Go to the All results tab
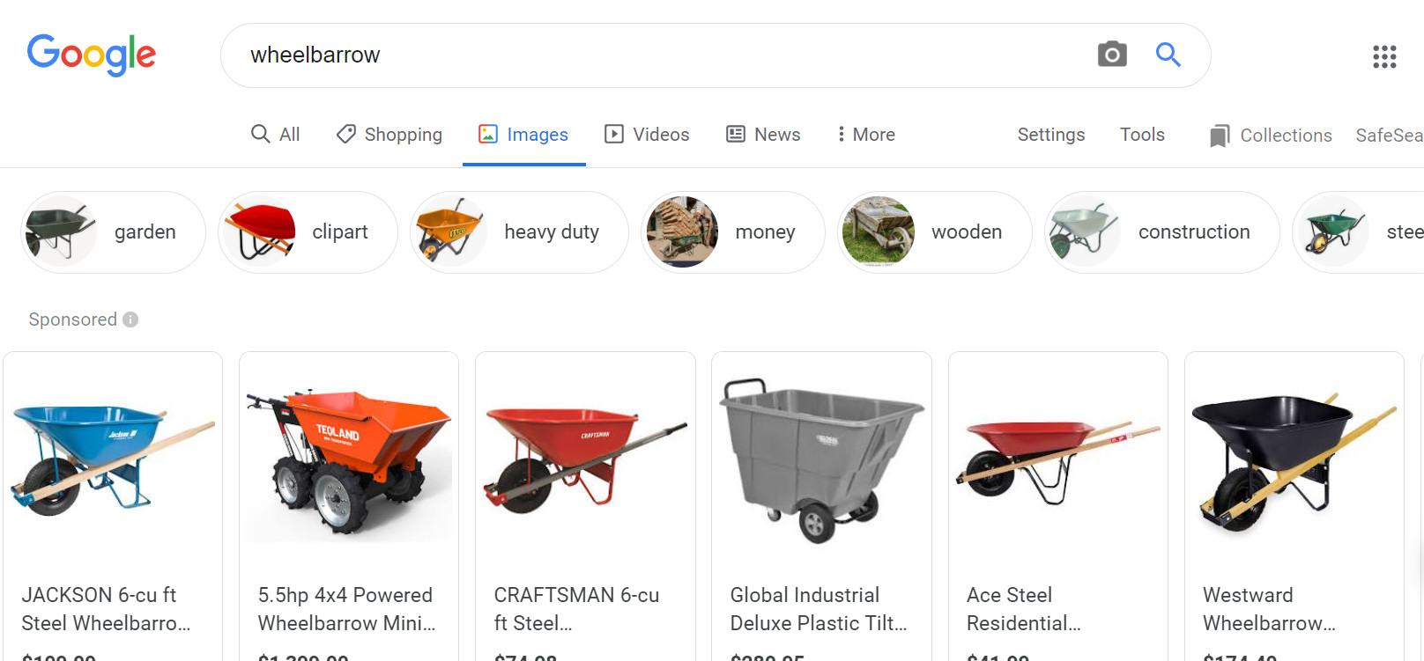This screenshot has height=661, width=1424. coord(276,135)
